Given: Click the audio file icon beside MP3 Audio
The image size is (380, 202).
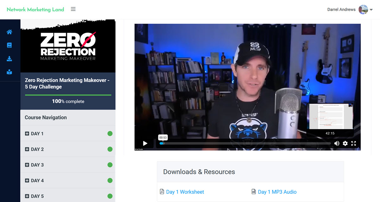Looking at the screenshot, I should 254,192.
